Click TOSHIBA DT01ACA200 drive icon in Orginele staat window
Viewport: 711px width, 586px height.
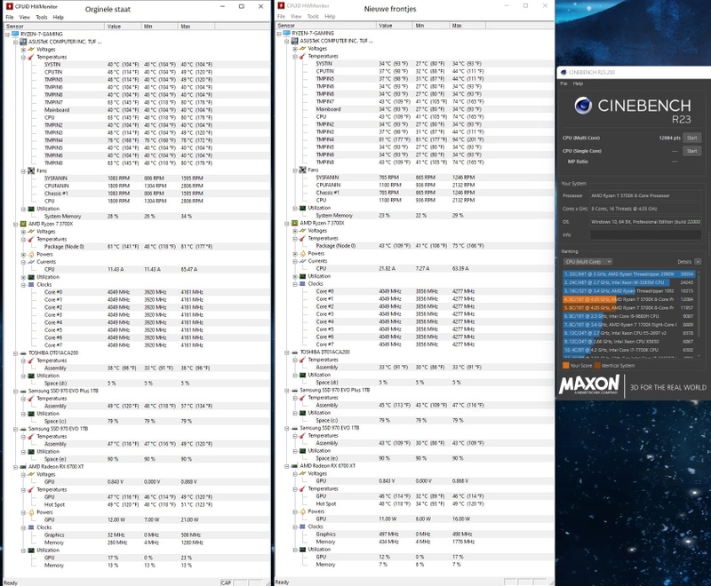23,352
